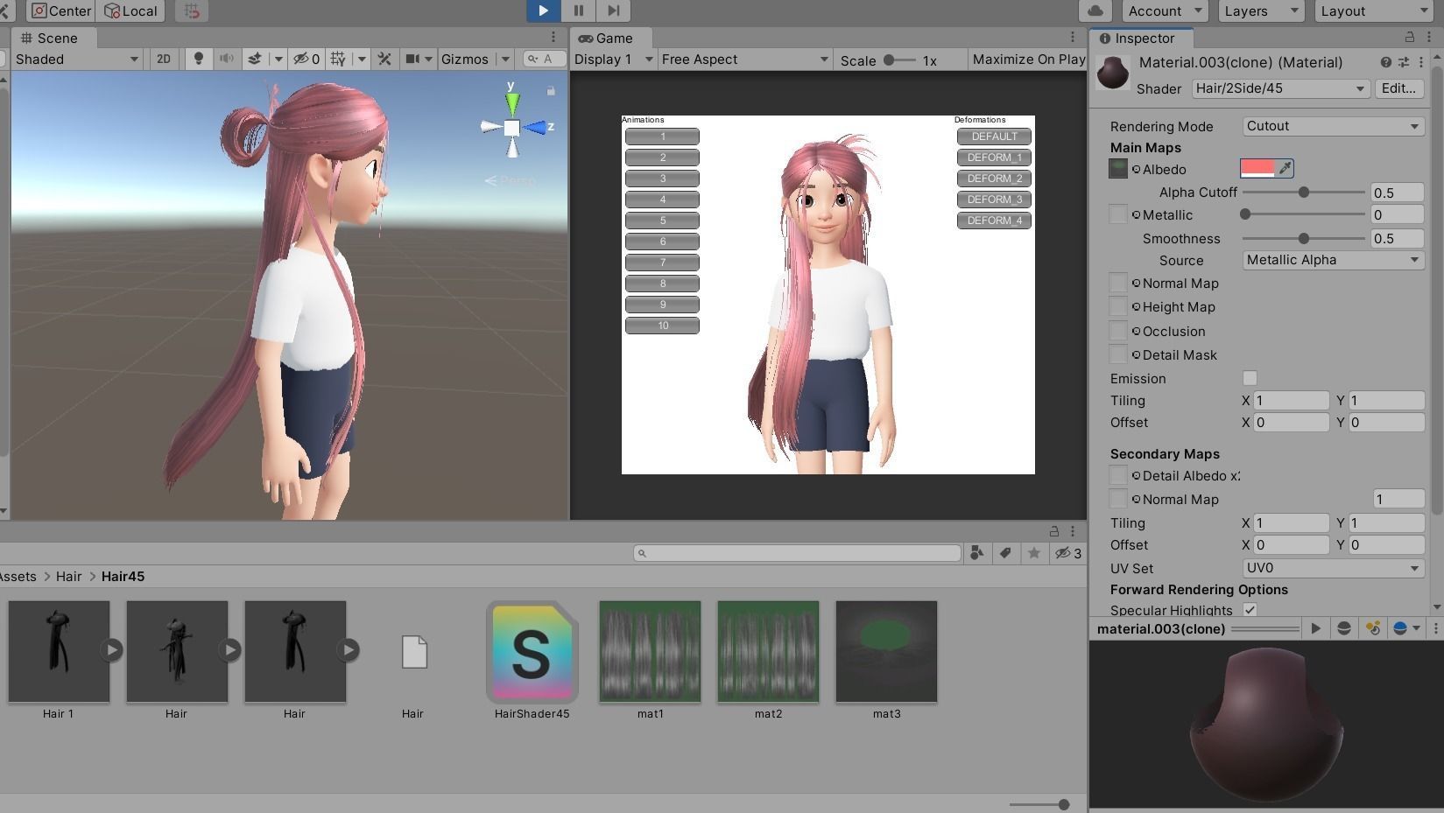
Task: Click the DEFORM_1 button in Game view
Action: [994, 158]
